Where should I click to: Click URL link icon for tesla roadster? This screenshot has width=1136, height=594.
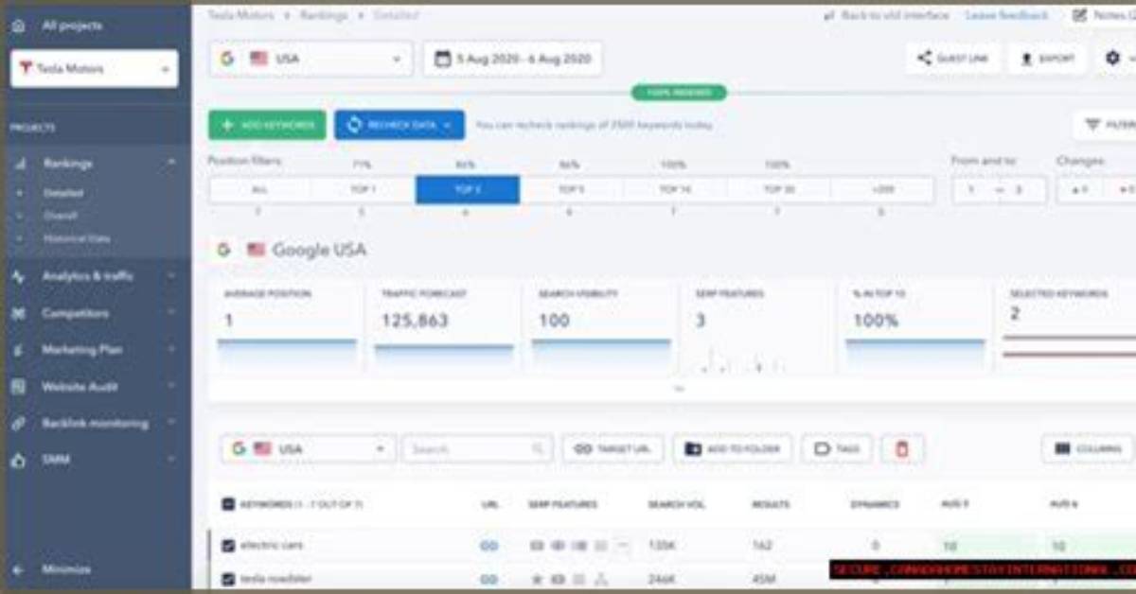(488, 579)
